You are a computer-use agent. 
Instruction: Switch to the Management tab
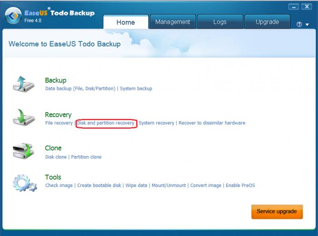coord(173,22)
